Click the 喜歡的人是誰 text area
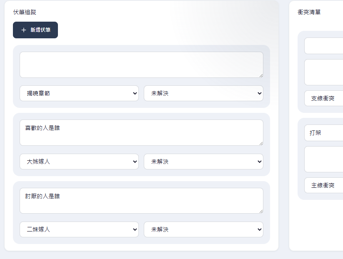Image resolution: width=343 pixels, height=259 pixels. tap(141, 133)
